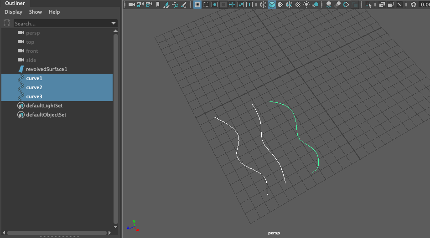Image resolution: width=430 pixels, height=238 pixels.
Task: Click the Outliner Search input field
Action: (62, 23)
